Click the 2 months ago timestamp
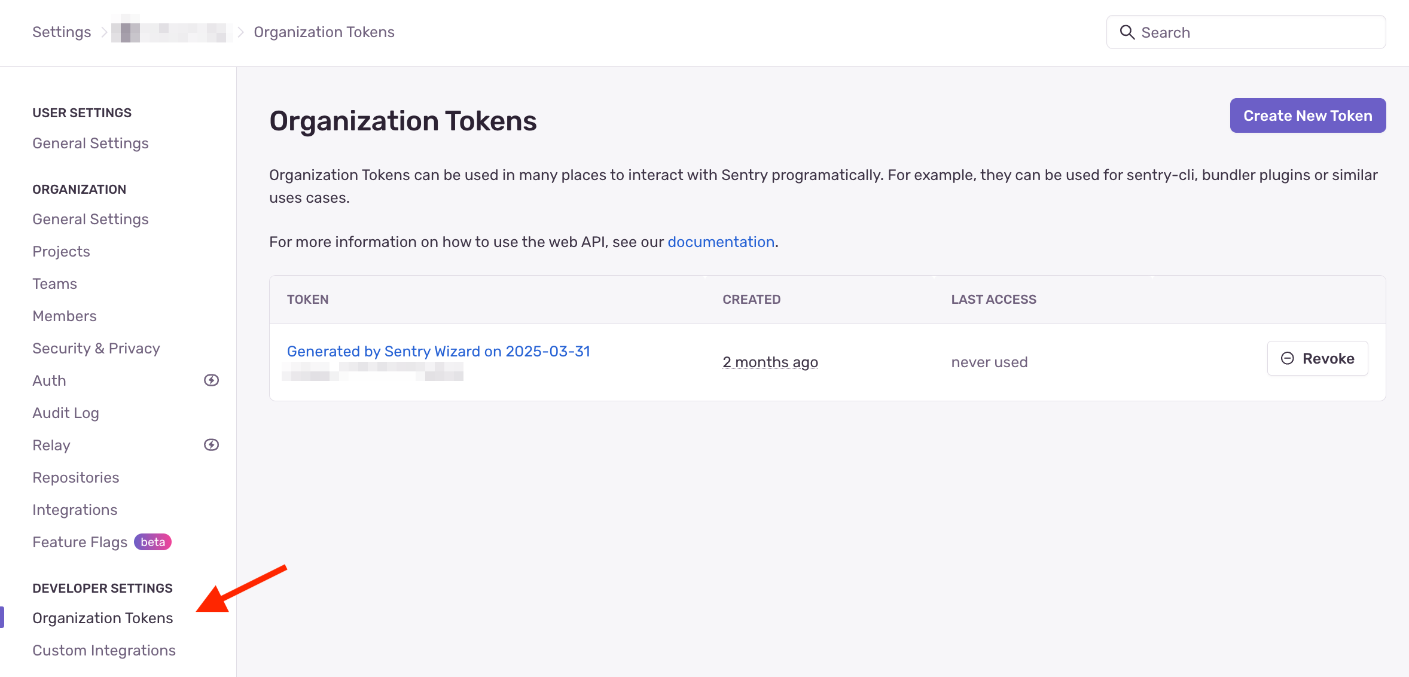 770,362
